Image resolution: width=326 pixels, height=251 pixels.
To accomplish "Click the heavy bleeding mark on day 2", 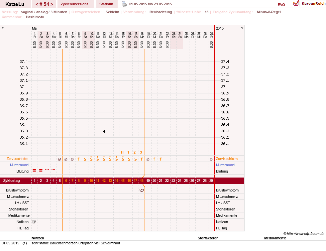I will click(41, 171).
